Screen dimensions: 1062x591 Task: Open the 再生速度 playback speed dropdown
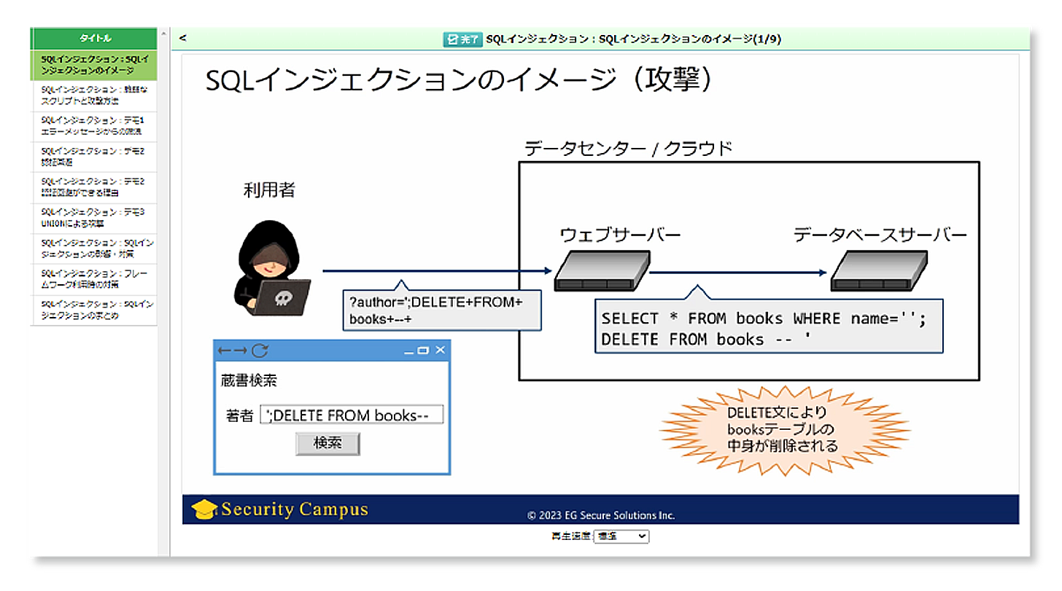(x=621, y=536)
